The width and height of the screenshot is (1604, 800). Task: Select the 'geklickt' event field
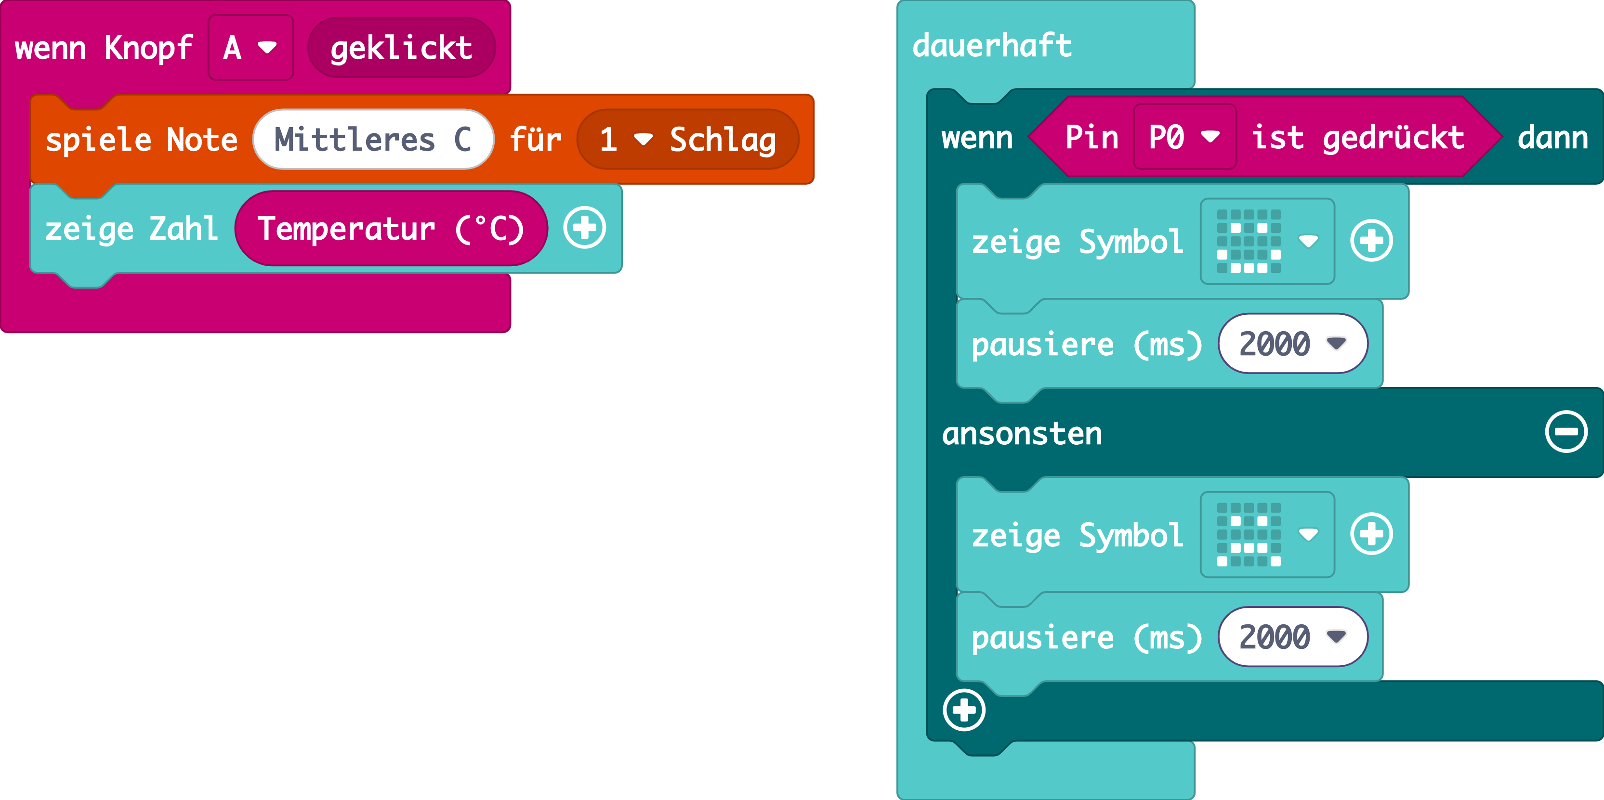[x=401, y=48]
